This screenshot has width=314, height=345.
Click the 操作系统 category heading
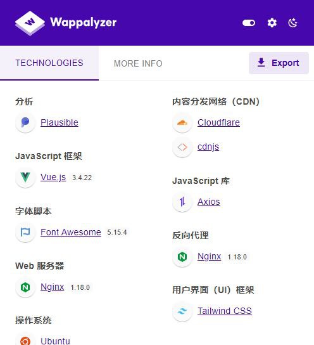[33, 320]
